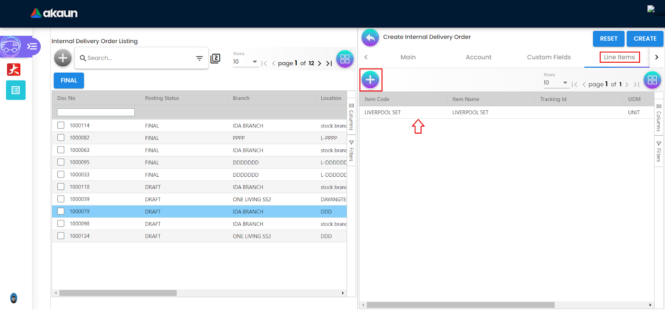Click the back arrow beside Create Internal Delivery Order
Viewport: 665px width, 310px height.
[370, 38]
